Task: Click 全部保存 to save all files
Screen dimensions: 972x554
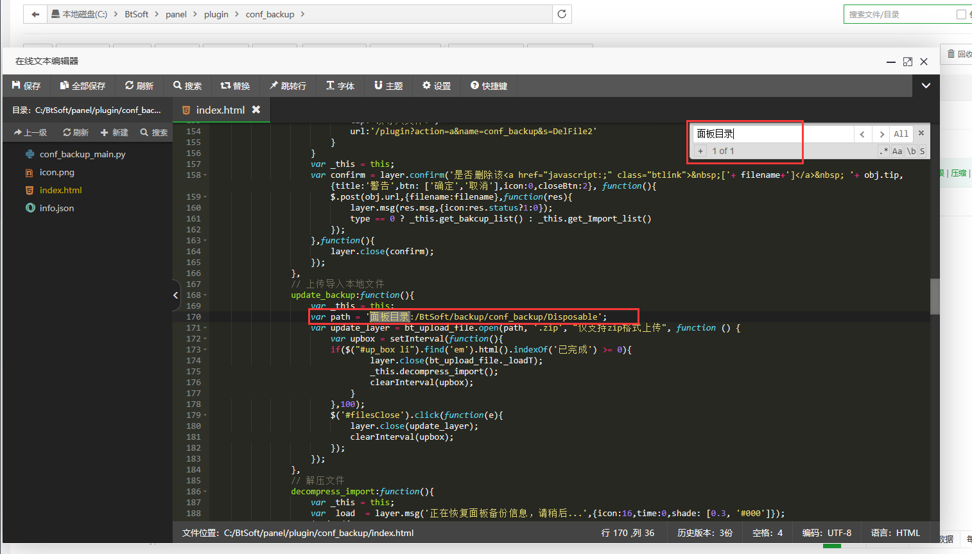Action: point(83,85)
